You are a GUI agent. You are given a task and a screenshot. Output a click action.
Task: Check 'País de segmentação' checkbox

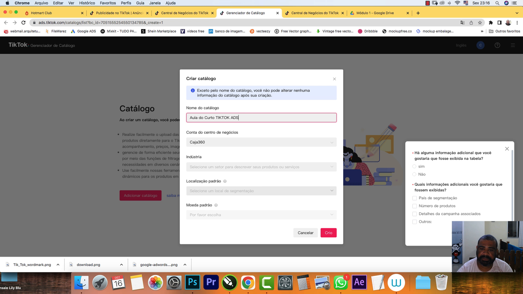pyautogui.click(x=414, y=198)
